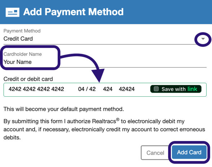Click the Save with link pill button
212x167 pixels.
pos(176,89)
